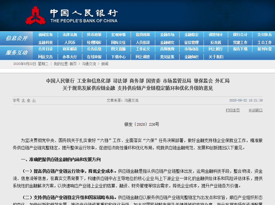Click 沟通交流 in the breadcrumb

89,64
